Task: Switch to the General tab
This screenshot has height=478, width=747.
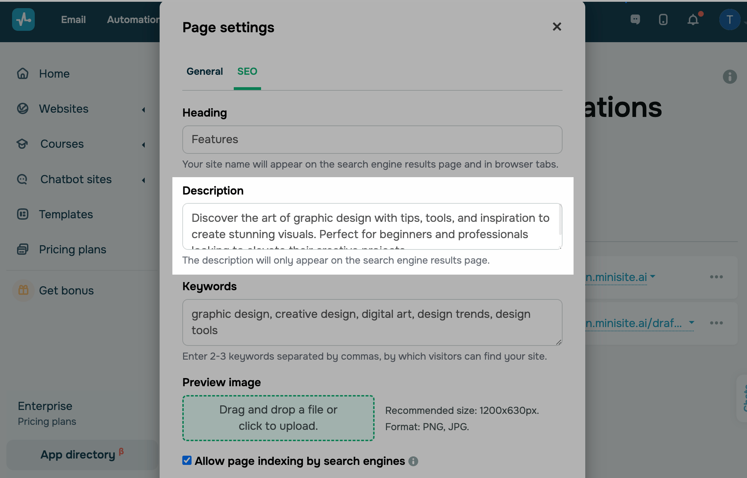Action: (x=205, y=72)
